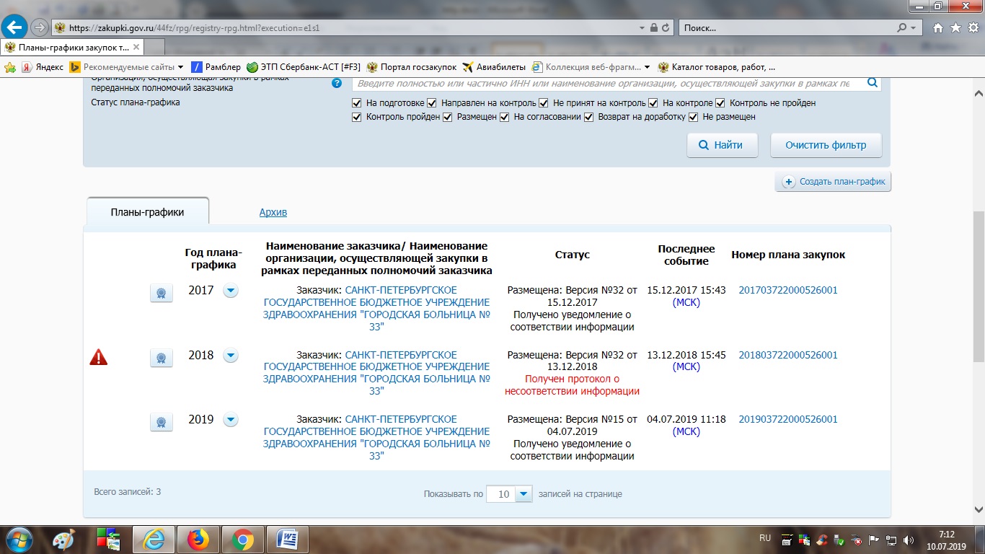Click the volume speaker icon in the tray
The width and height of the screenshot is (985, 554).
coord(909,540)
